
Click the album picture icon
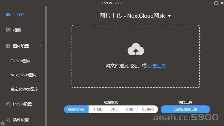pos(8,30)
